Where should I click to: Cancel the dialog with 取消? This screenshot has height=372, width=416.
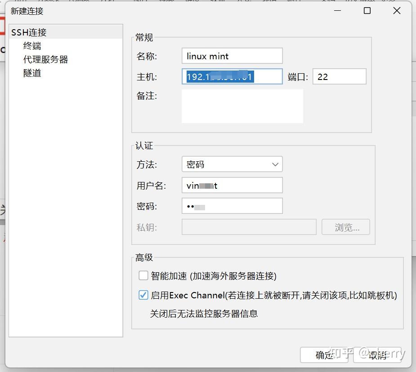pos(377,355)
